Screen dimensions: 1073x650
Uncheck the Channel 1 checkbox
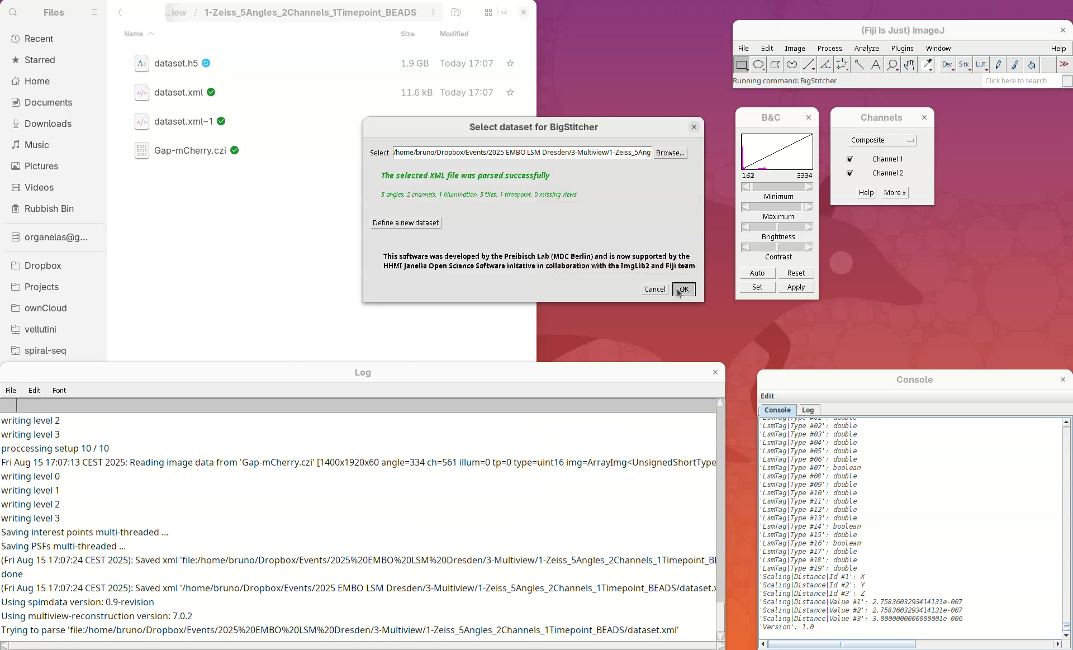(x=850, y=159)
